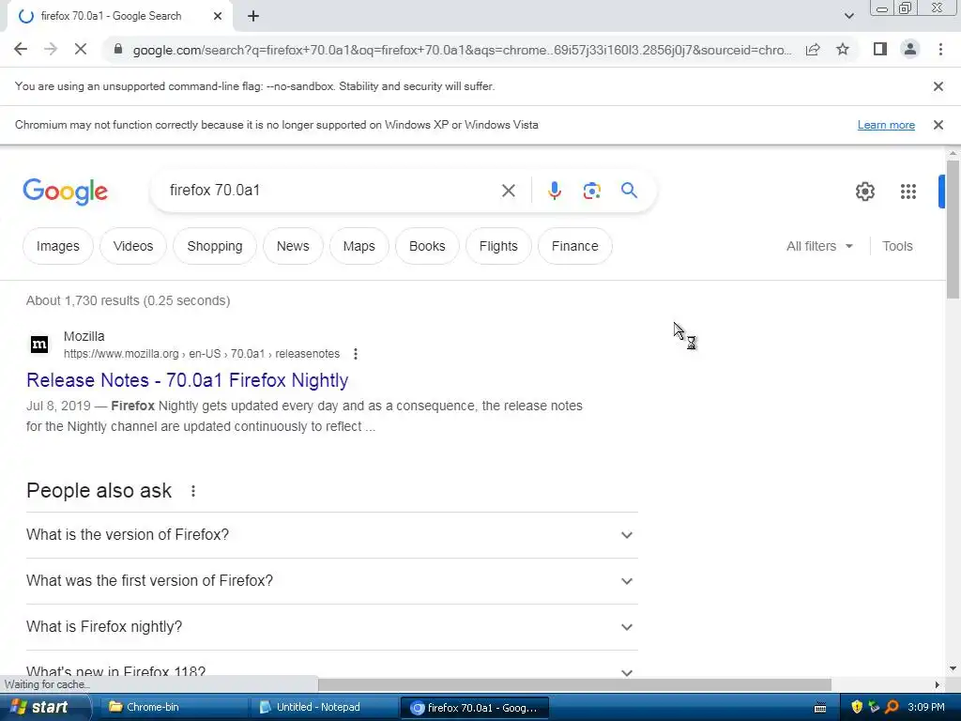Screen dimensions: 961x721
Task: Click the Mozilla favicon in result
Action: pos(39,345)
